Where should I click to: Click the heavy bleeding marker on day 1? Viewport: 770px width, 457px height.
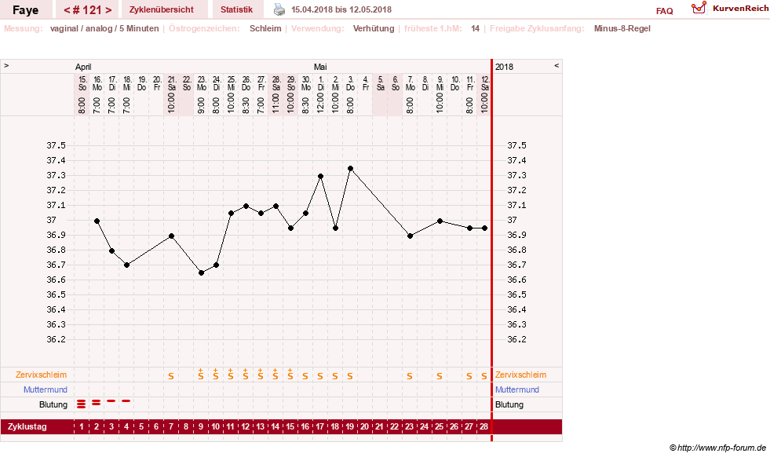click(x=82, y=404)
